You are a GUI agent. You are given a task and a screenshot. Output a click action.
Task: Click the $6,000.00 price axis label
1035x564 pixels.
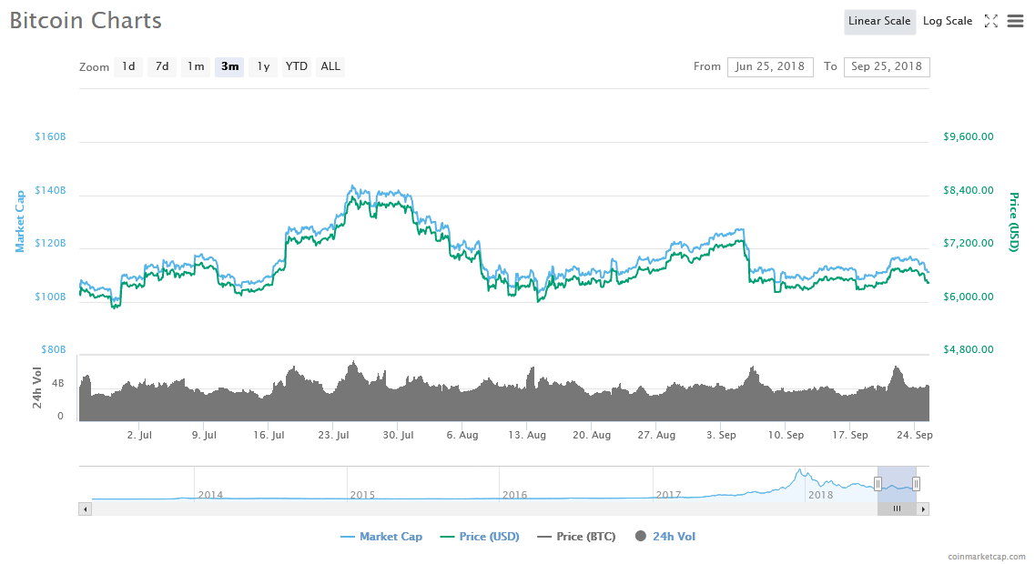pos(969,297)
